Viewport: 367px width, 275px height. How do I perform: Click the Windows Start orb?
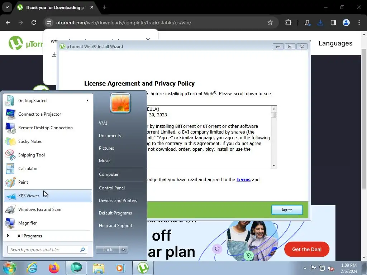pos(9,268)
